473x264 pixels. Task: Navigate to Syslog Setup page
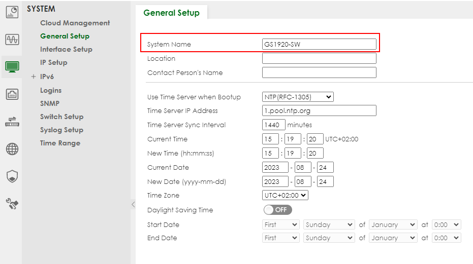point(61,130)
